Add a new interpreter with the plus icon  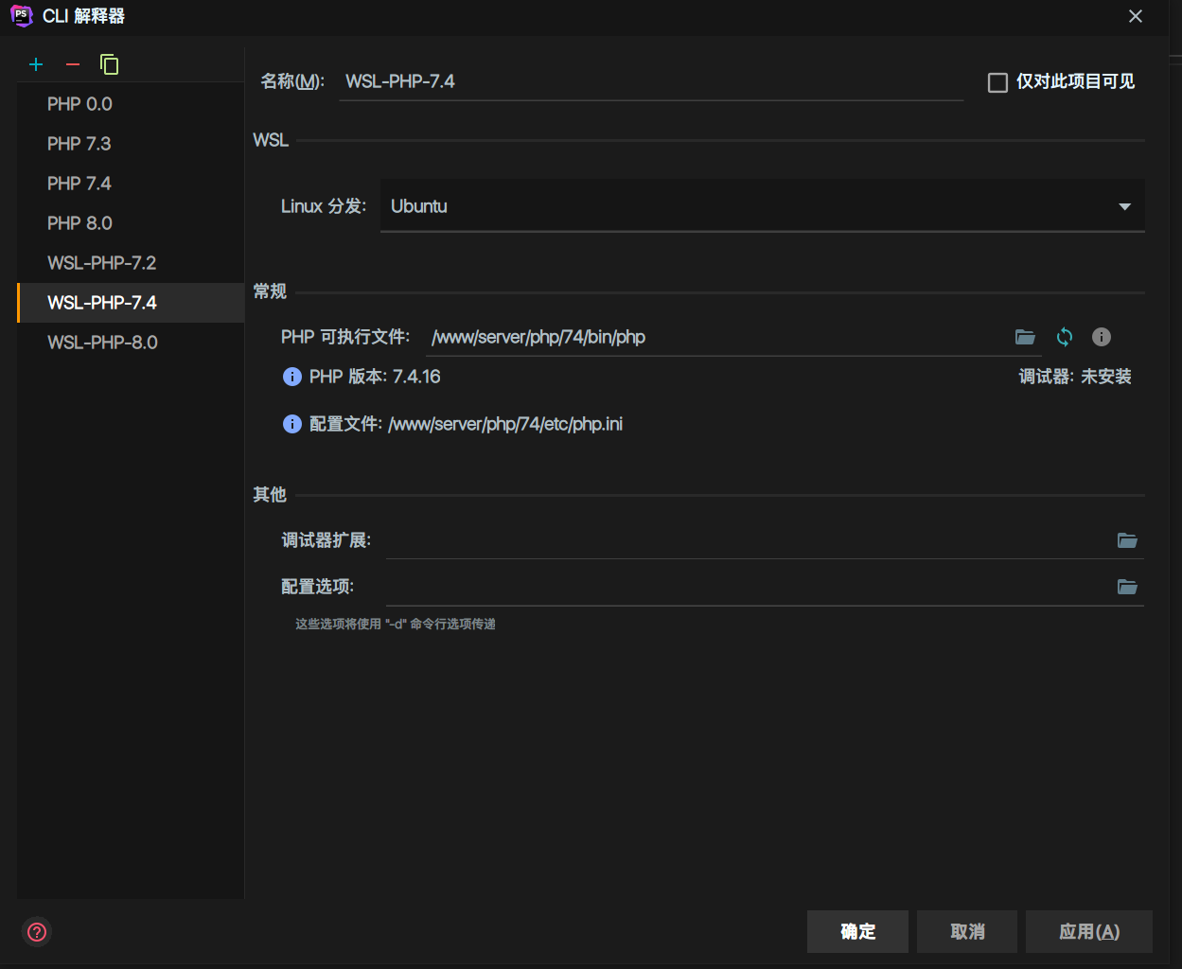[x=36, y=64]
